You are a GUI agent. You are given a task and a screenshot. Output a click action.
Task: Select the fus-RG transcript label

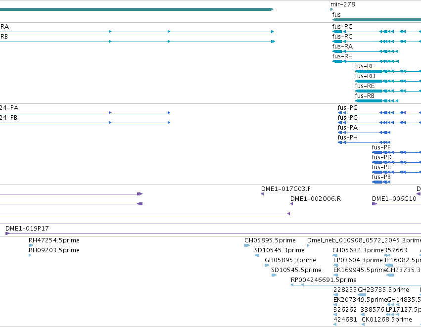342,37
